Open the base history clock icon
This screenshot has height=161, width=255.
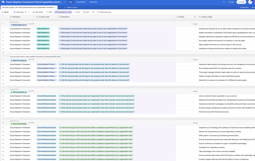coord(224,2)
